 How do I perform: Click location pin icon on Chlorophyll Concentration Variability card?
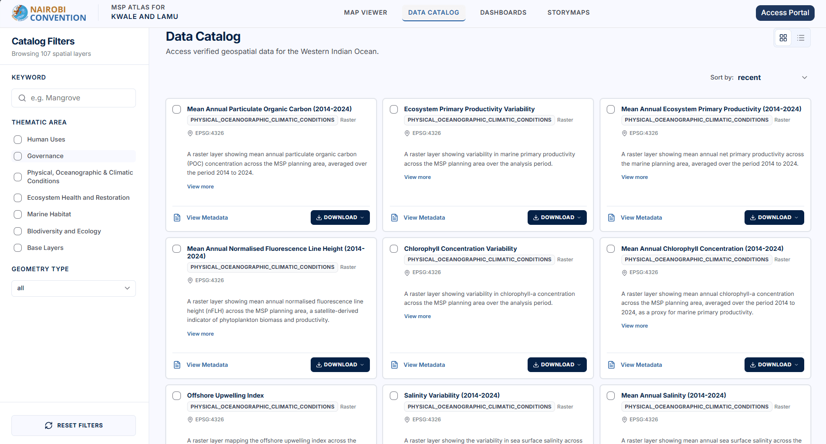click(x=407, y=273)
